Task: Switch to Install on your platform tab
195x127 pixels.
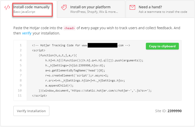Action: 91,9
